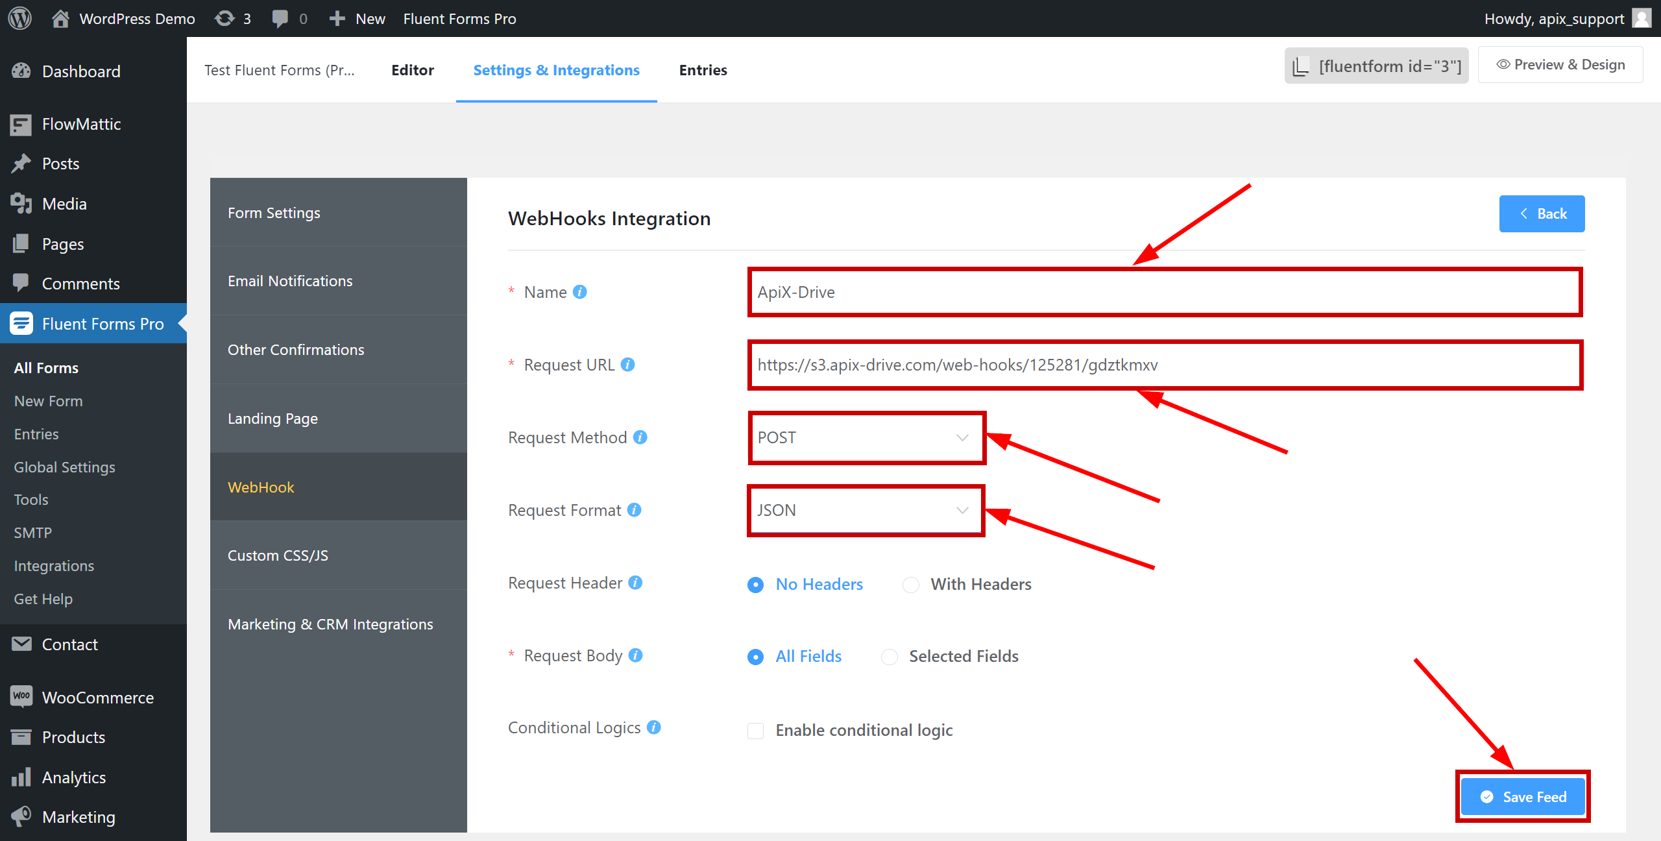Image resolution: width=1661 pixels, height=841 pixels.
Task: Select the All Fields radio button
Action: tap(755, 657)
